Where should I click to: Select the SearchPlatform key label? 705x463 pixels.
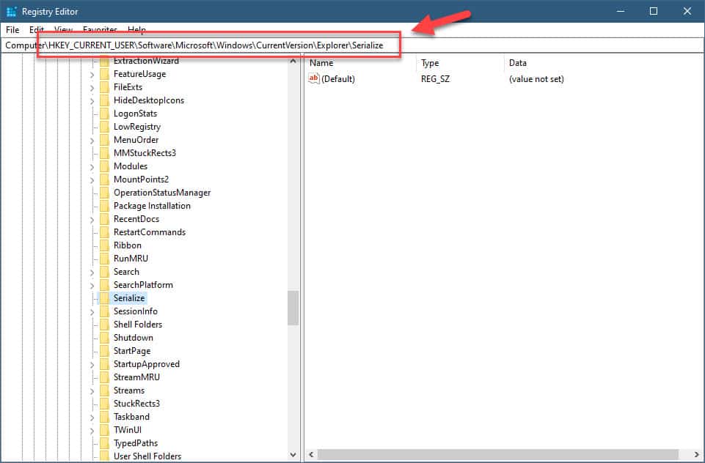pos(143,285)
